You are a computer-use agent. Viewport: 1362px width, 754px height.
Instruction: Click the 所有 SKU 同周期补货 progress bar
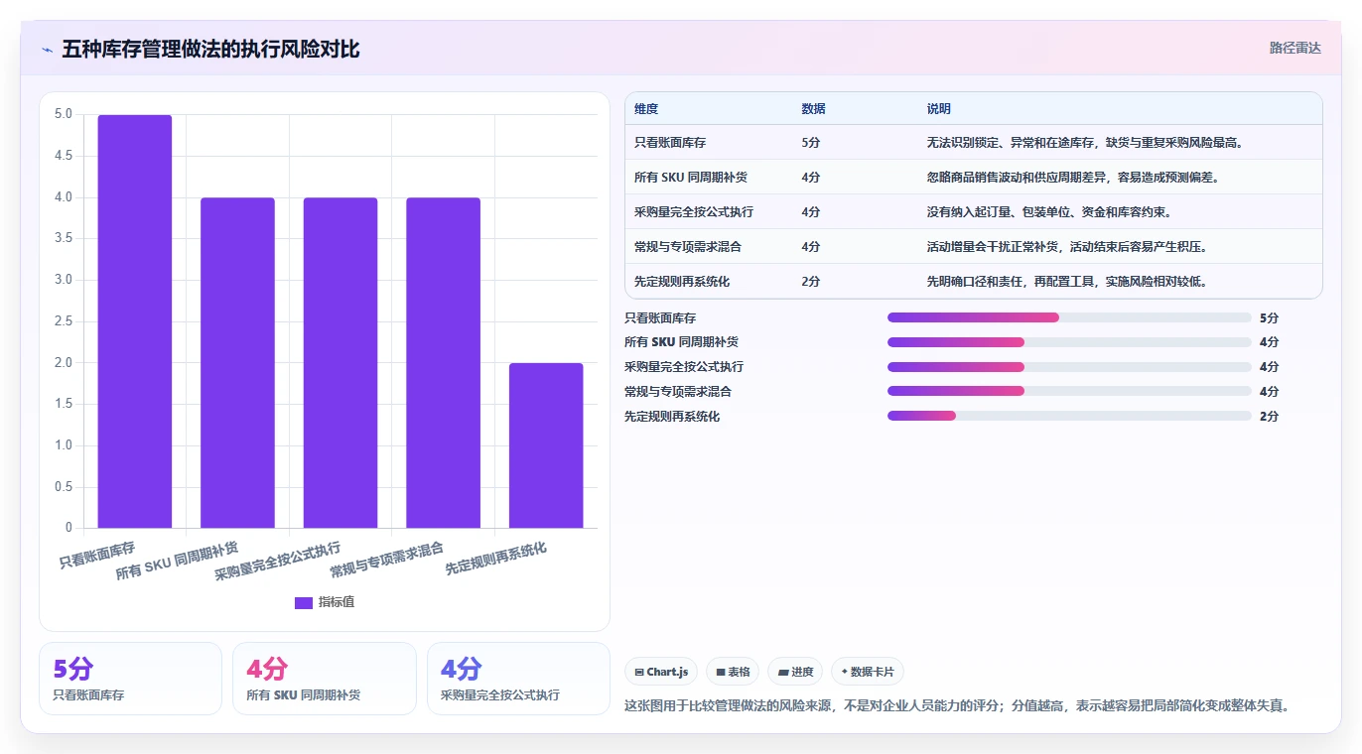click(x=1069, y=342)
